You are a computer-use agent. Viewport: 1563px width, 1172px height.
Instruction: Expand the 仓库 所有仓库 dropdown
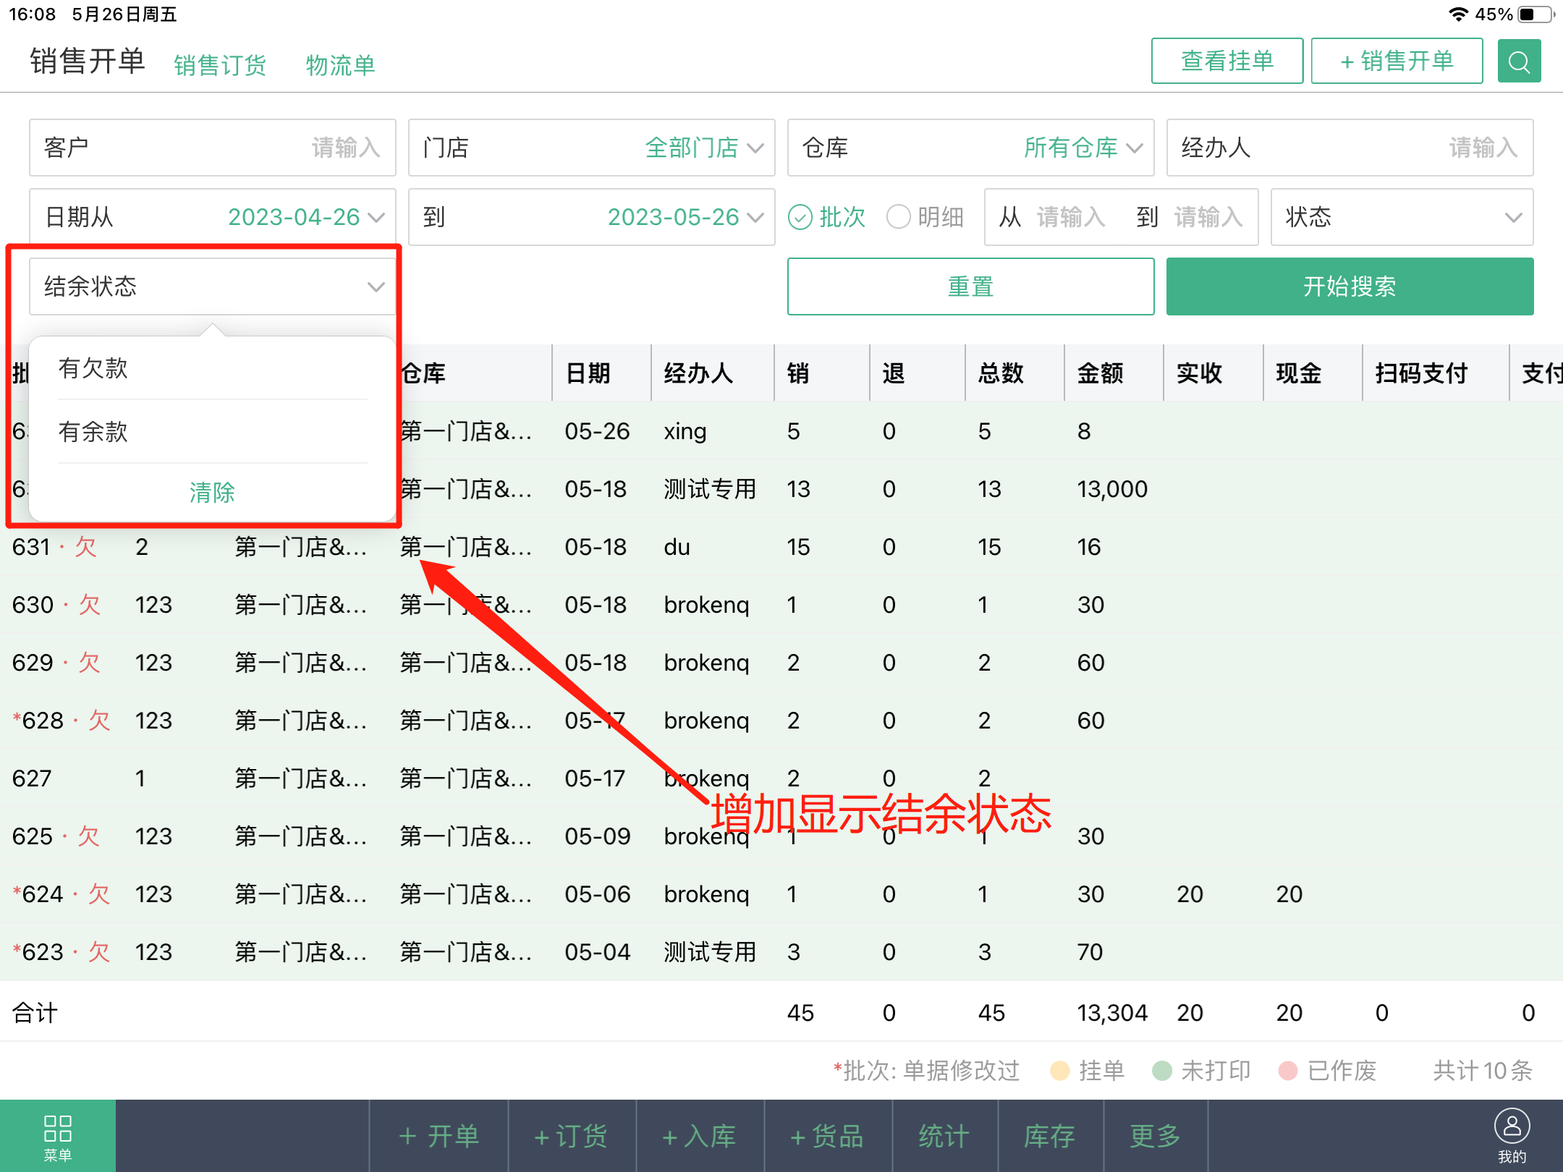pos(971,148)
